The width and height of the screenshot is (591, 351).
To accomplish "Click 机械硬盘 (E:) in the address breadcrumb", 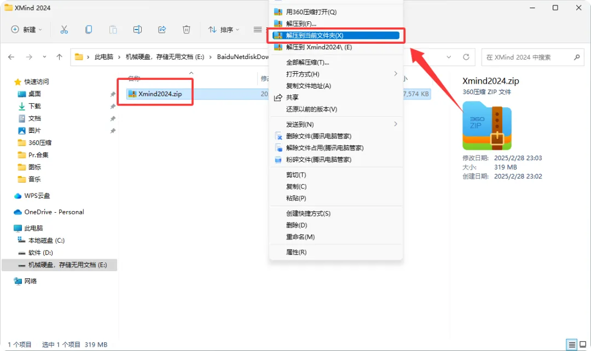I will [165, 57].
